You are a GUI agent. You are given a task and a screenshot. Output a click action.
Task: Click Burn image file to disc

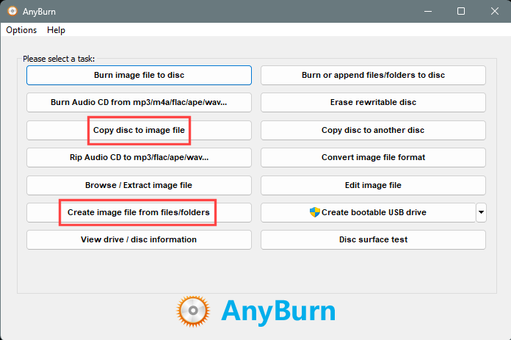[139, 76]
